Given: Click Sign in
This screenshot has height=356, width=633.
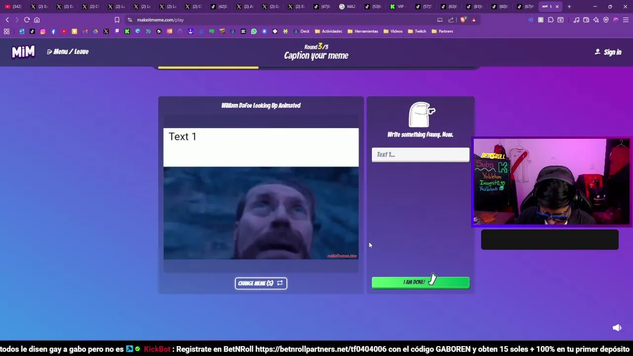Looking at the screenshot, I should (x=608, y=52).
